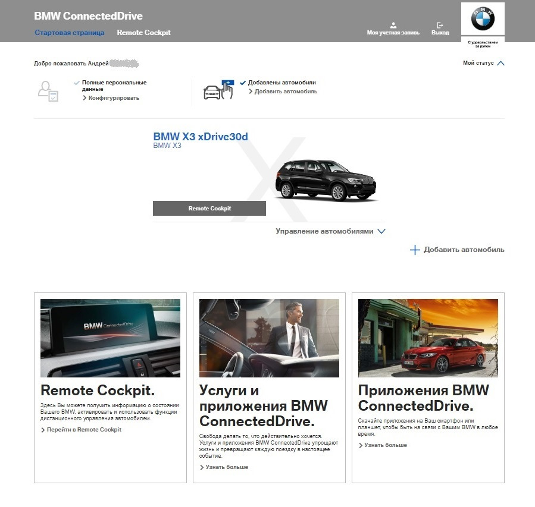The height and width of the screenshot is (507, 535).
Task: Click the С удовольствием за рулем slogan
Action: (x=483, y=45)
